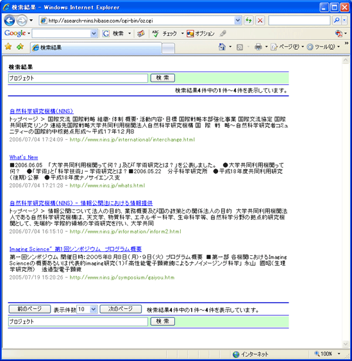This screenshot has height=361, width=352.
Task: Open the チェック dropdown arrow
Action: [182, 33]
